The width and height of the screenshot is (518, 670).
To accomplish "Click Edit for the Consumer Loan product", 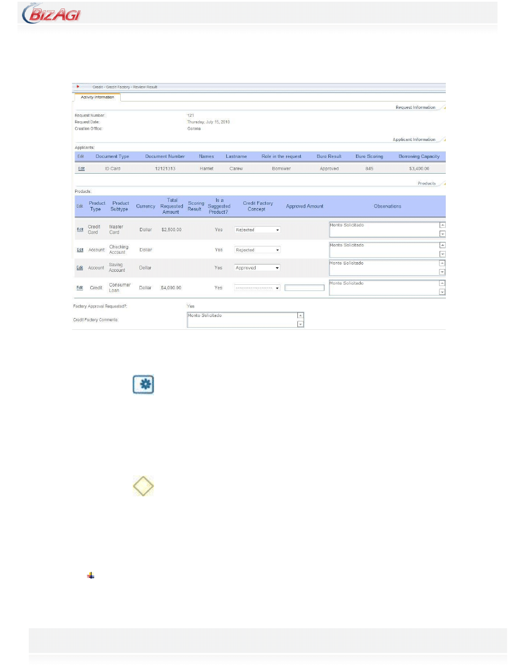I will click(x=80, y=288).
